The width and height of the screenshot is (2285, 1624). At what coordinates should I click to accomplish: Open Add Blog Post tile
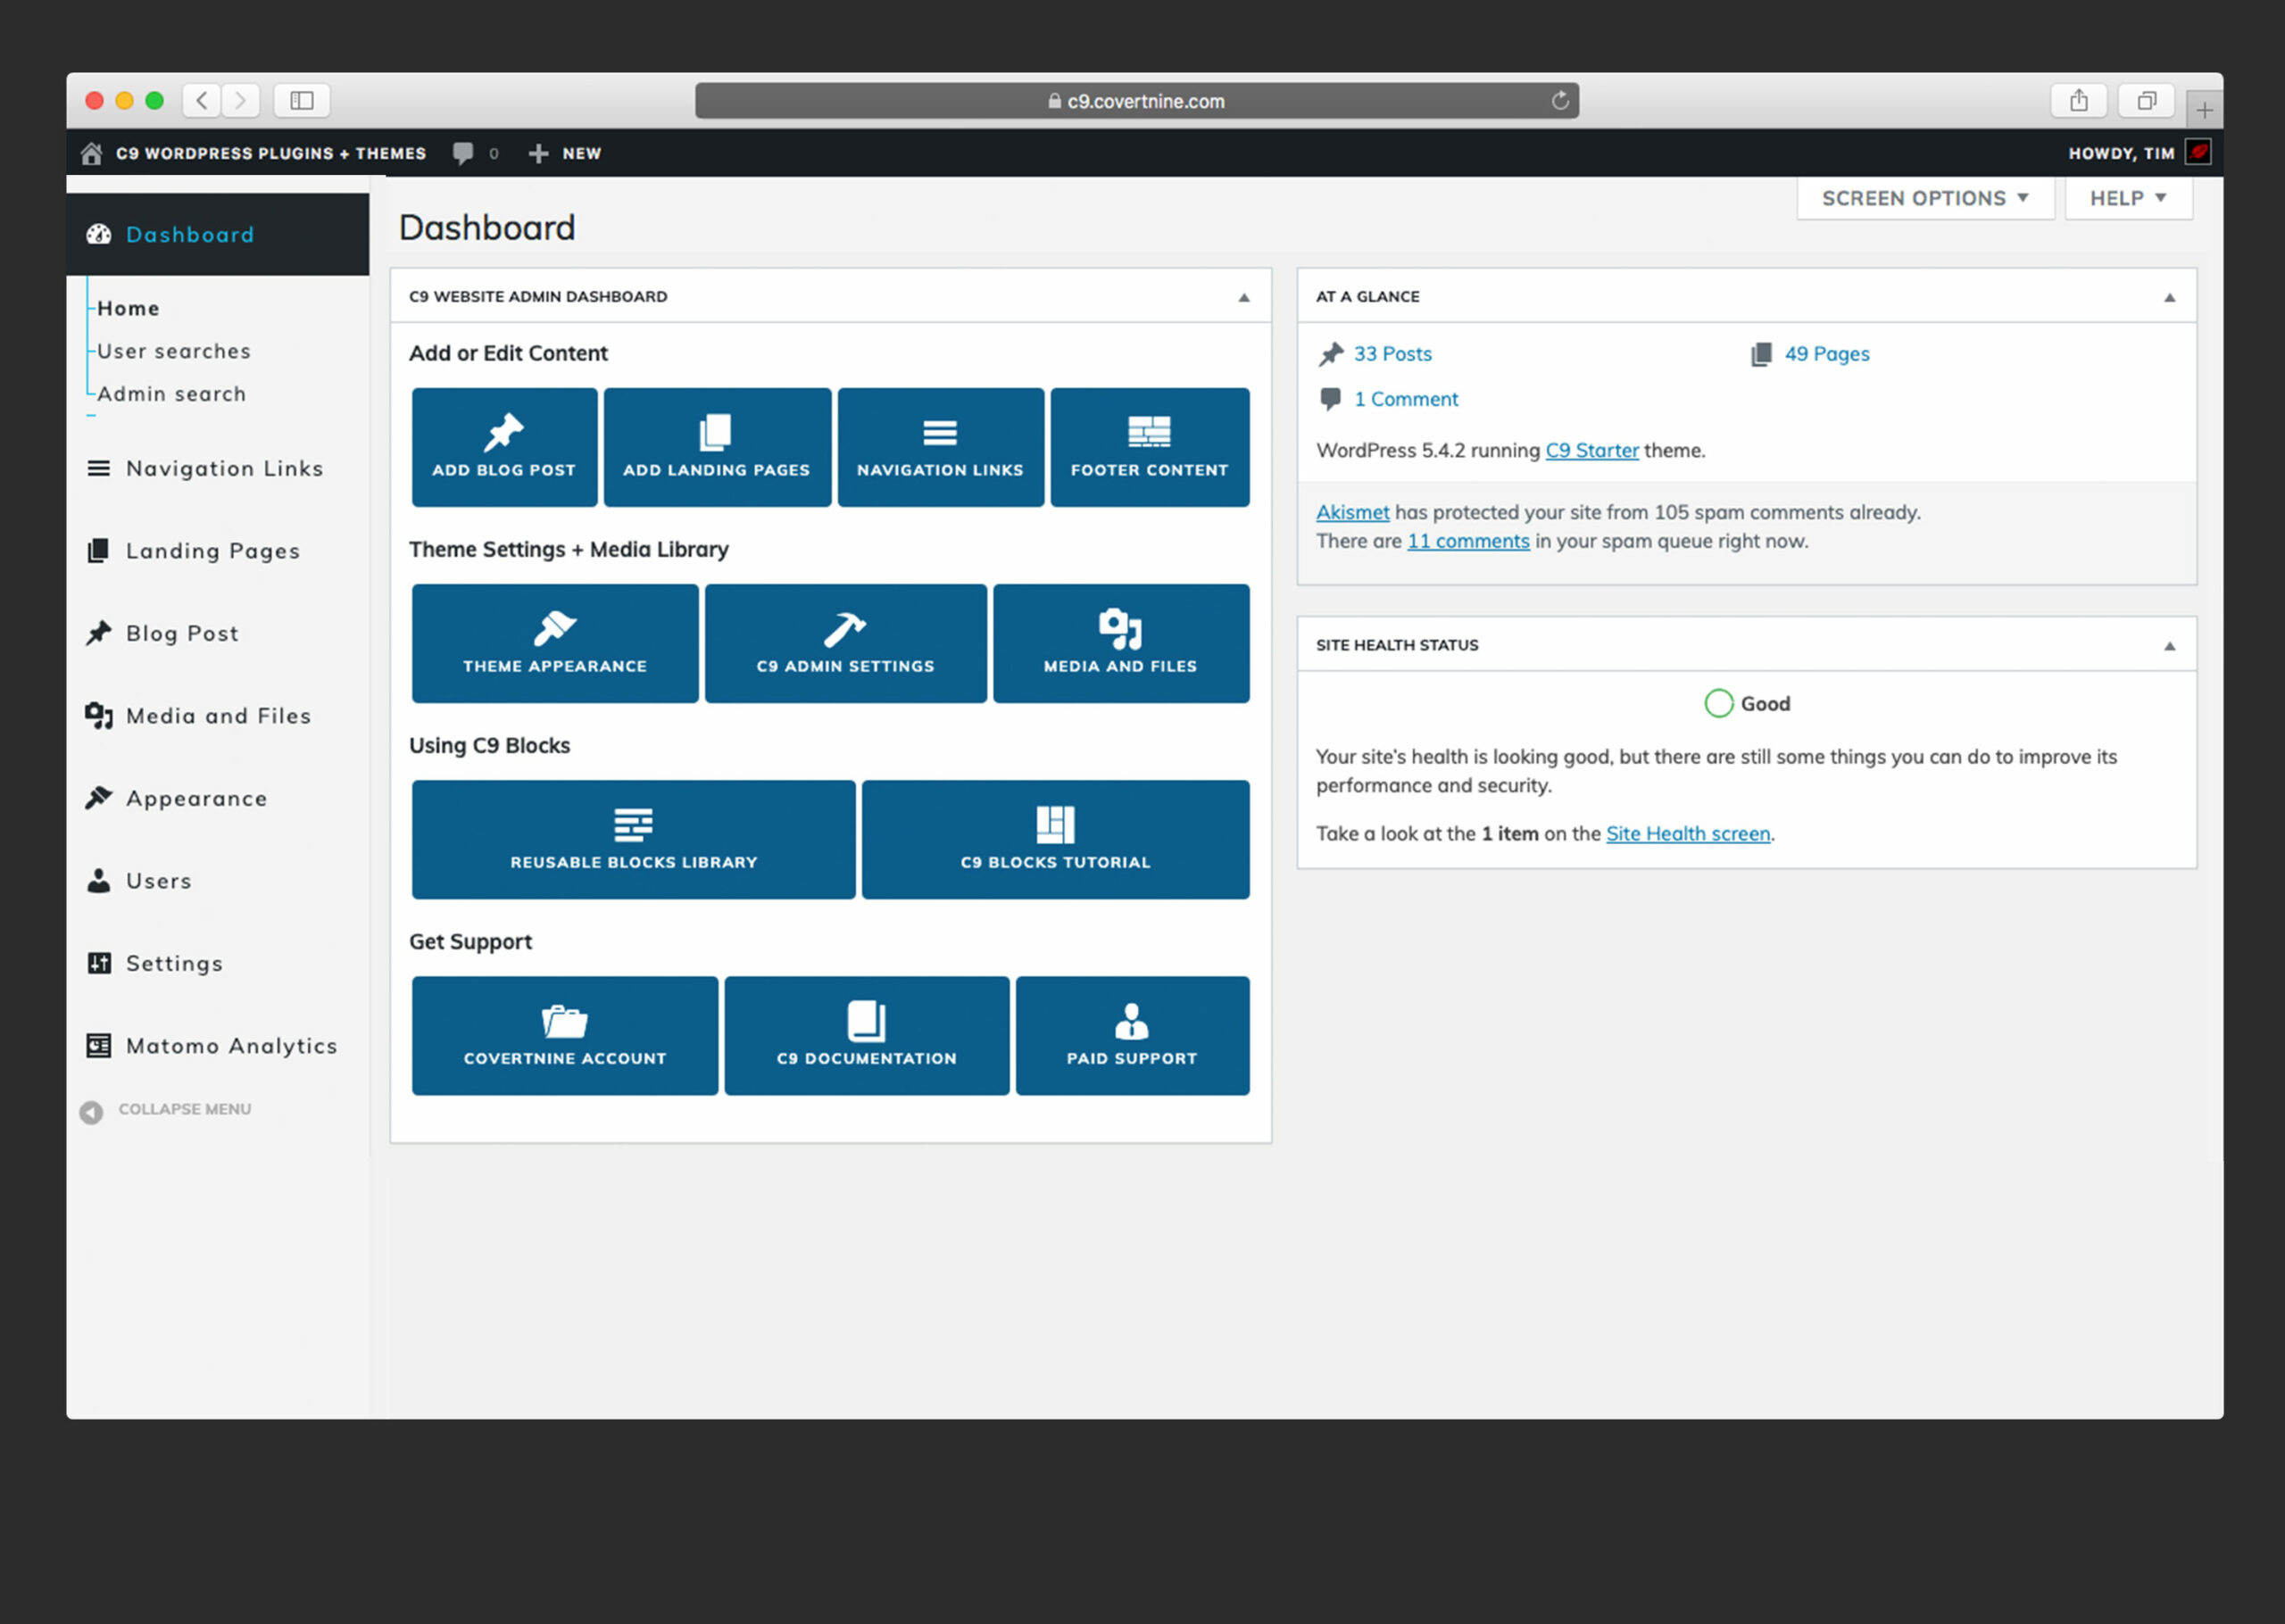(504, 447)
